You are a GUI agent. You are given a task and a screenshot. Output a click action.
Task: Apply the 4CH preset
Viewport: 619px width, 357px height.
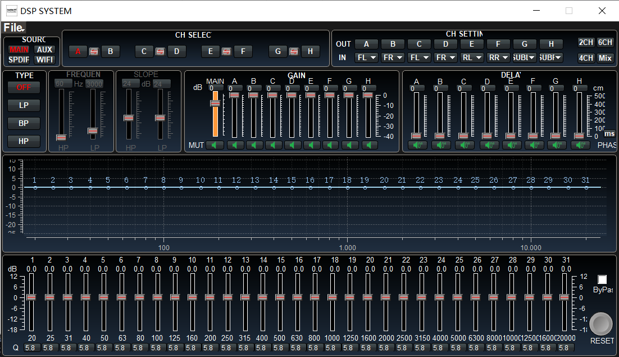tap(586, 58)
